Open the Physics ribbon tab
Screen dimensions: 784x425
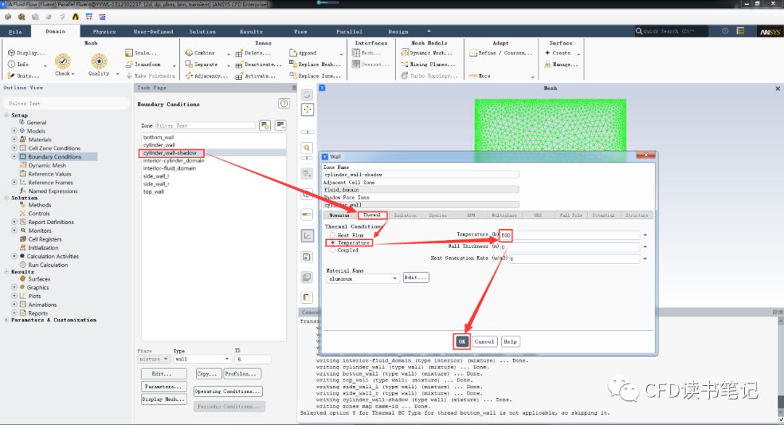[104, 31]
